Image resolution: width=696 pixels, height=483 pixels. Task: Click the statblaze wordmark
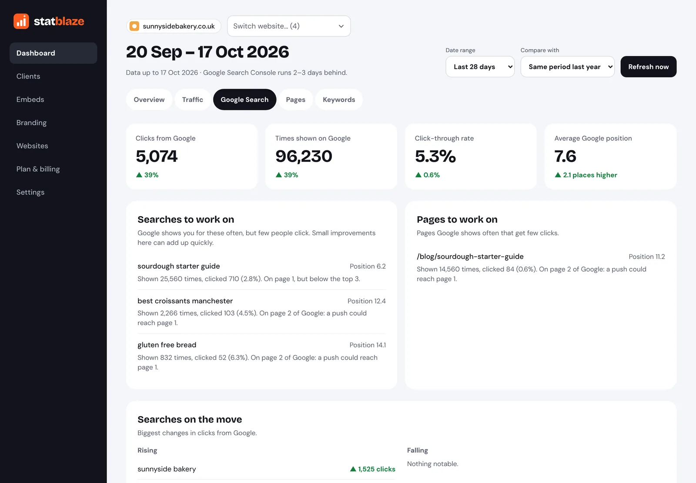click(x=59, y=21)
